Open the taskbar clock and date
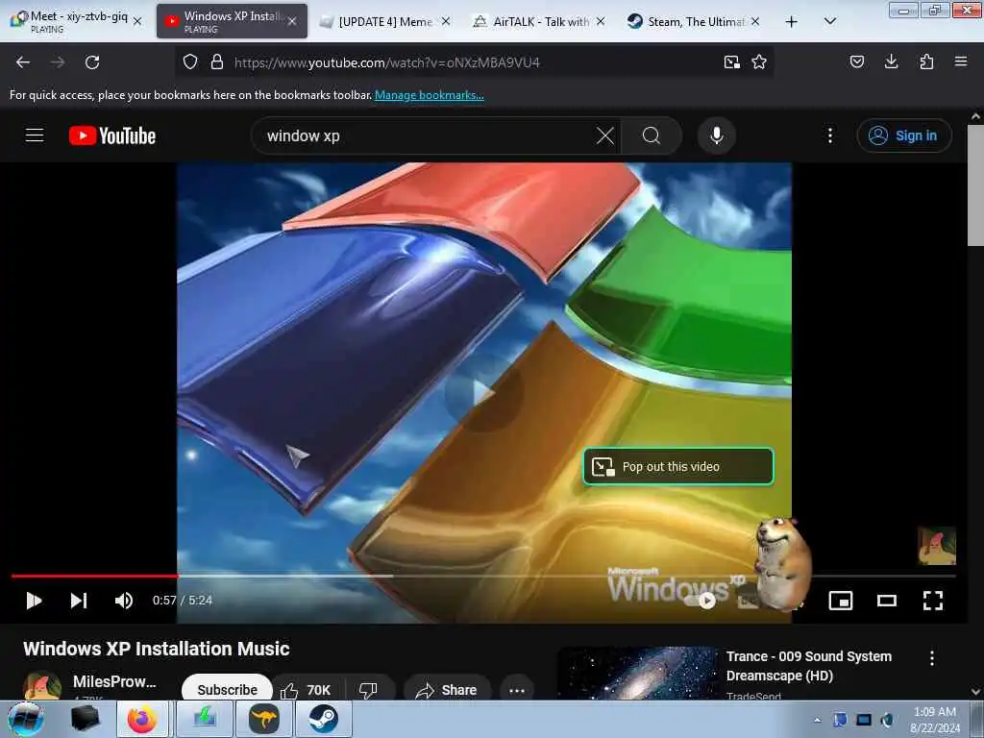Screen dimensions: 984x738 934,720
